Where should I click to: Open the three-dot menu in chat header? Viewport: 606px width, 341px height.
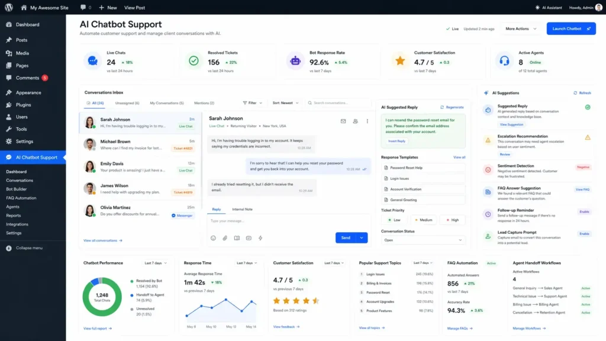point(367,121)
